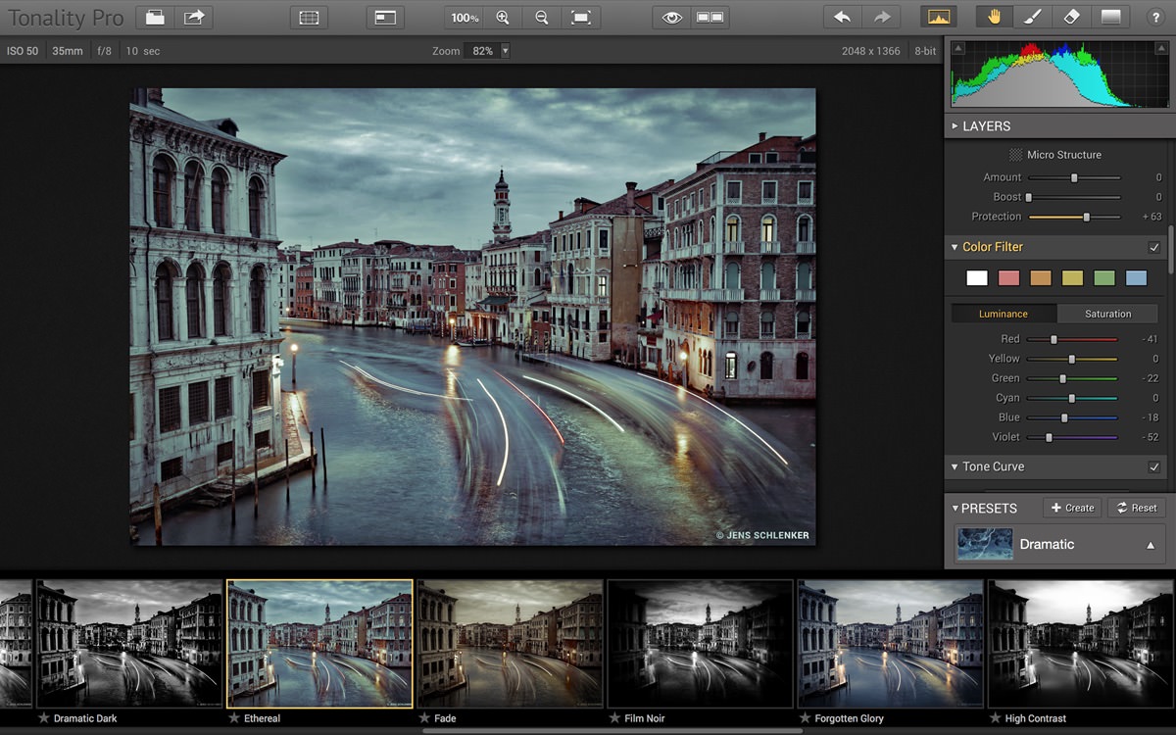Select the Gradient mask tool
This screenshot has height=735, width=1176.
tap(1110, 17)
